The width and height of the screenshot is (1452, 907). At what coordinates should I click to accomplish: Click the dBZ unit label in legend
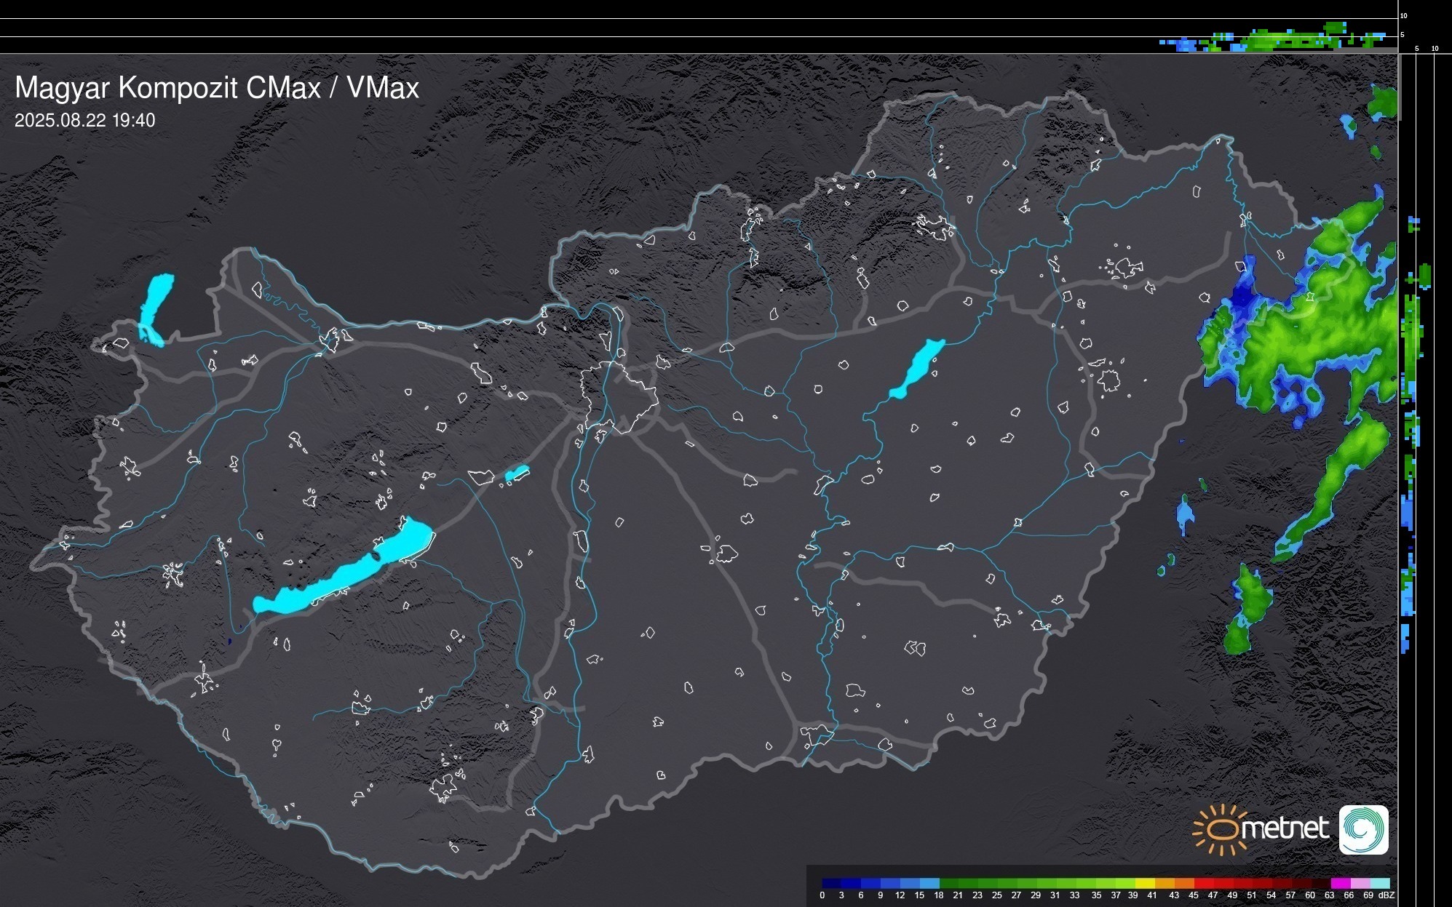(x=1386, y=895)
